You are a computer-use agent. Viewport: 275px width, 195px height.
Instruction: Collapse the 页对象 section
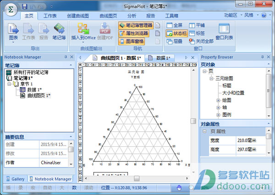pyautogui.click(x=269, y=64)
